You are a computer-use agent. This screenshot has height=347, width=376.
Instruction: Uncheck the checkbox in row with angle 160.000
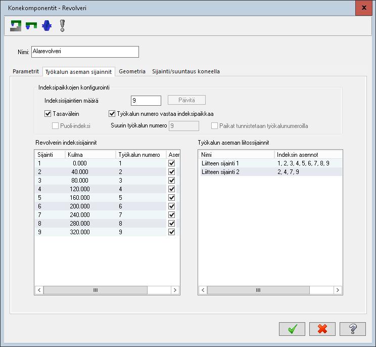pyautogui.click(x=171, y=197)
